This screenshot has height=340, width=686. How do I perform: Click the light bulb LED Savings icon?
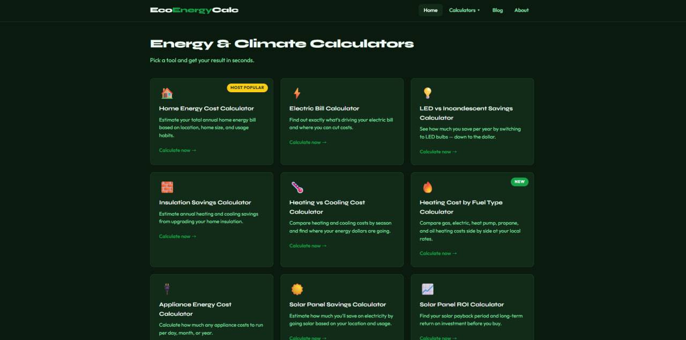click(427, 93)
